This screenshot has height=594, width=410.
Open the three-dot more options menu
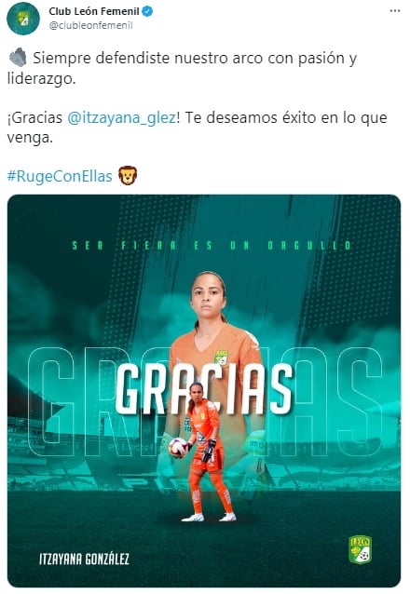tap(395, 11)
